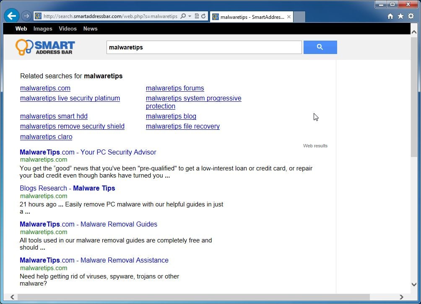Open related search malwaretips blog
The height and width of the screenshot is (304, 421).
171,116
